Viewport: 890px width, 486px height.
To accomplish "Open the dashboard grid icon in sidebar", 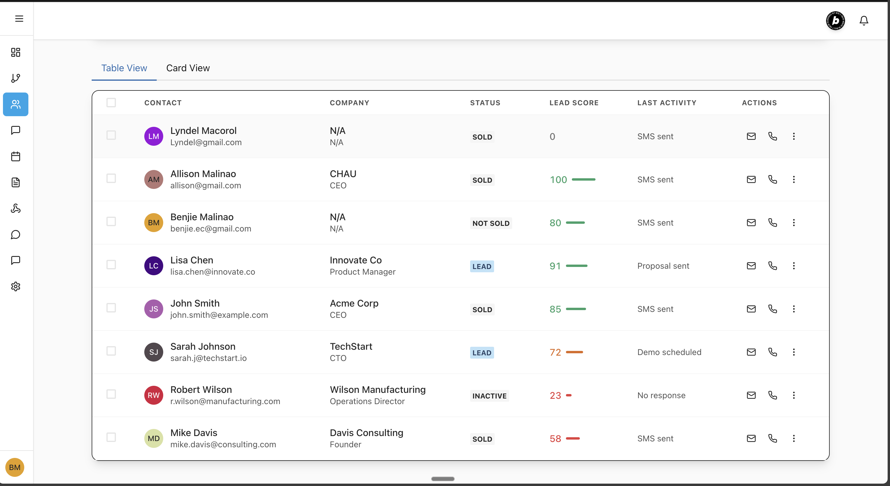I will tap(16, 52).
